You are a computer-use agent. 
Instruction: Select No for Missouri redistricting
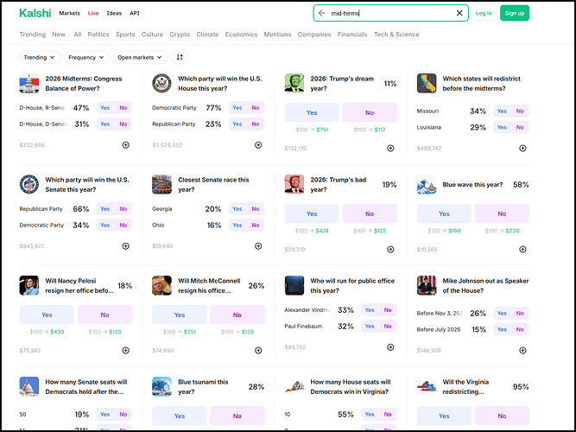[x=520, y=111]
